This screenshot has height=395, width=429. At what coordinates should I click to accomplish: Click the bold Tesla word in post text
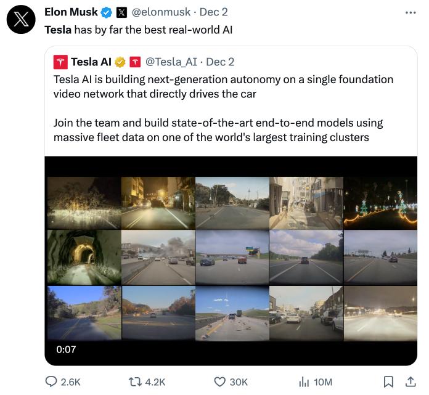pyautogui.click(x=57, y=30)
